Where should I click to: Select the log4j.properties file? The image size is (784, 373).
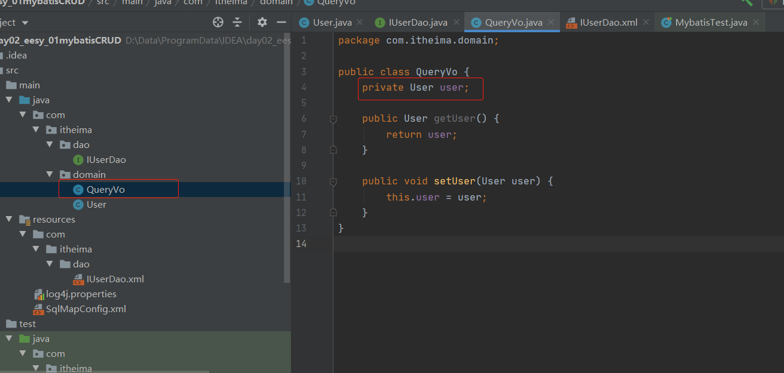[145, 294]
